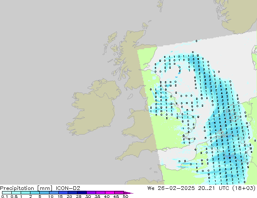
Task: Select the 2–5 mm light blue legend swatch
Action: tap(35, 193)
